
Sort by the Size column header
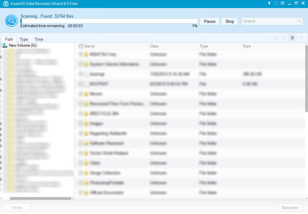click(247, 46)
